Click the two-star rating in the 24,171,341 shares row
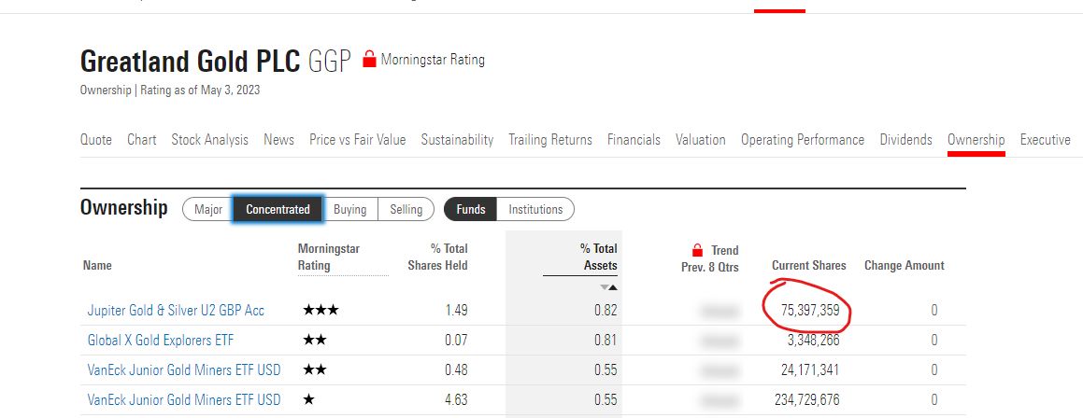The height and width of the screenshot is (418, 1083). [x=315, y=369]
